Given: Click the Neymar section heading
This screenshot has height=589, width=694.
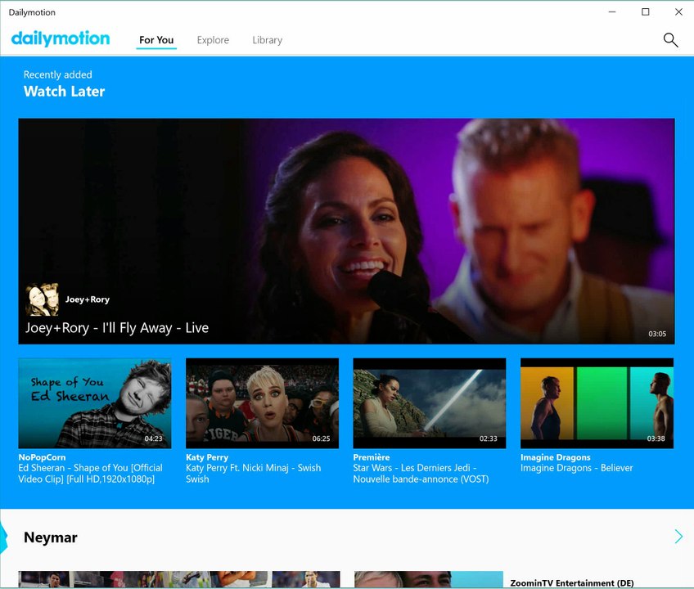Looking at the screenshot, I should coord(51,537).
